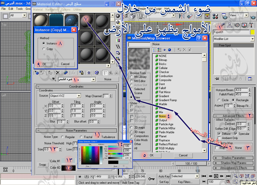The image size is (257, 185).
Task: Expand the Shadow Map Params rollout
Action: point(233,163)
